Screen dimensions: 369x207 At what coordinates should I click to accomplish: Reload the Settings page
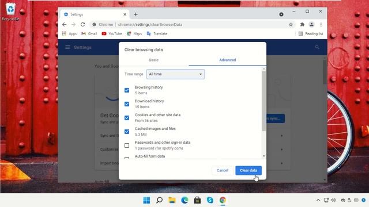[x=82, y=24]
